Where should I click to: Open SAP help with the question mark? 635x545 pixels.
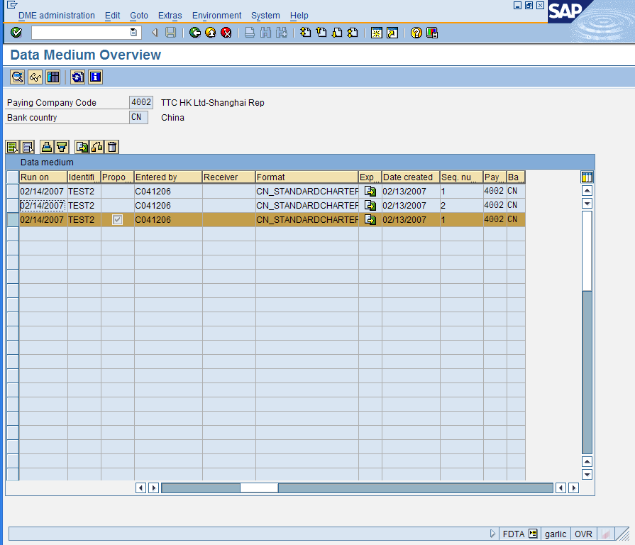click(416, 32)
